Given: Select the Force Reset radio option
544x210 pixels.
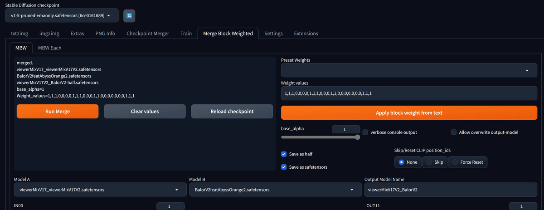Looking at the screenshot, I should 467,162.
